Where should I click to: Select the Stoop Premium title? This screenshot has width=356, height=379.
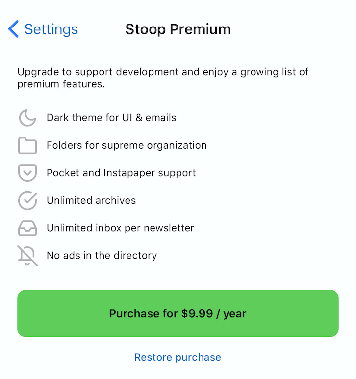click(x=178, y=29)
